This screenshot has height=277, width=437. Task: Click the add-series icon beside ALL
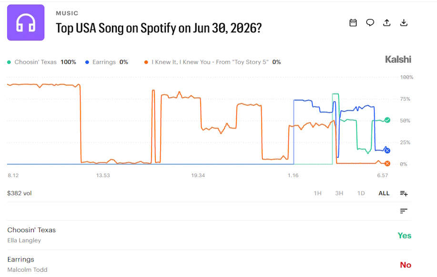404,193
